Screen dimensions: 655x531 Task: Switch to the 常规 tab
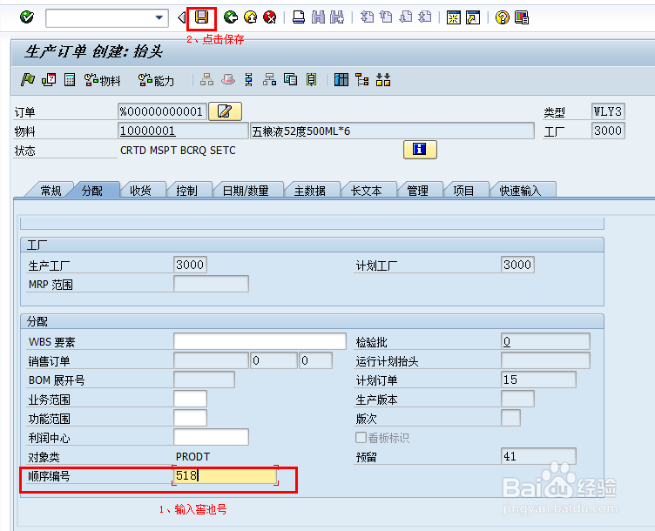coord(51,191)
